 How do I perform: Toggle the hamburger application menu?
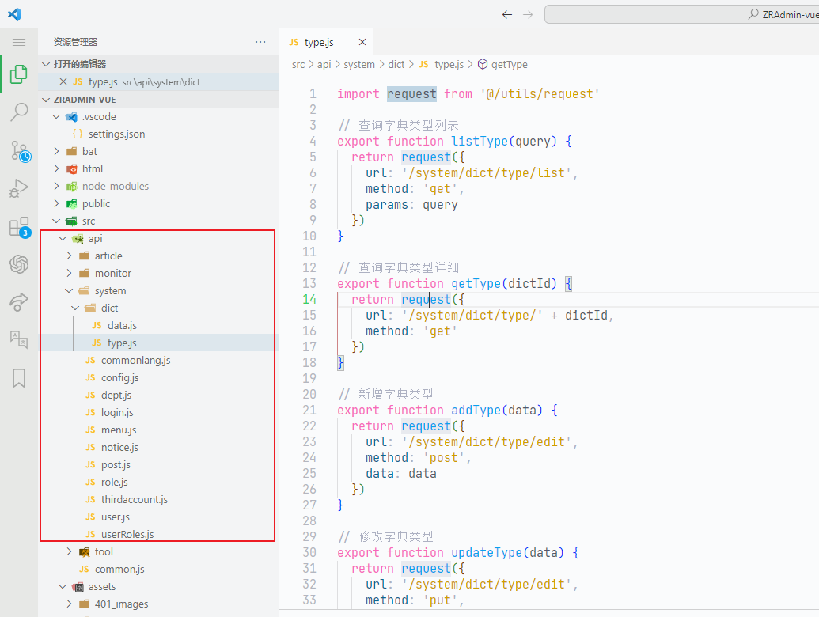[19, 42]
